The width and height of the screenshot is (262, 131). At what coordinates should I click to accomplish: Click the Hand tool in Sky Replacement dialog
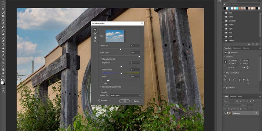[95, 38]
